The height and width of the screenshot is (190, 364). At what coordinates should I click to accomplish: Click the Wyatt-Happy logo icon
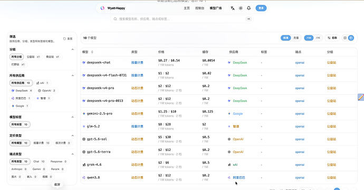point(102,8)
